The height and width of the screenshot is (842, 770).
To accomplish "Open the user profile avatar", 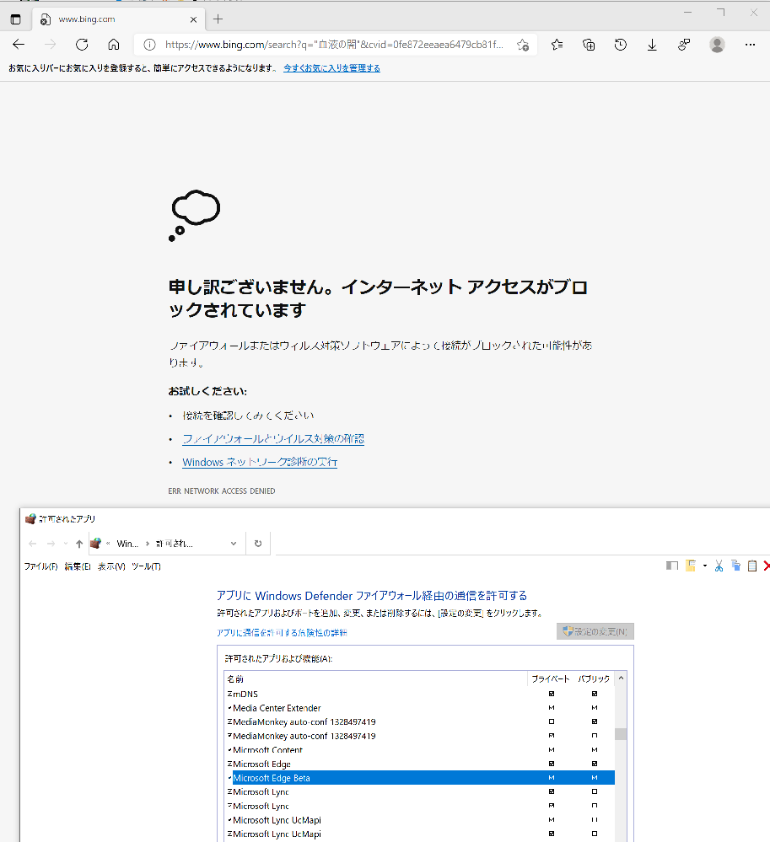I will [x=717, y=45].
